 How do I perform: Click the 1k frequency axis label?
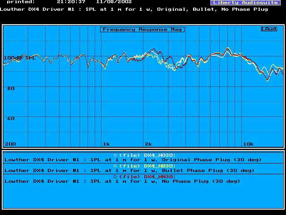click(x=106, y=144)
